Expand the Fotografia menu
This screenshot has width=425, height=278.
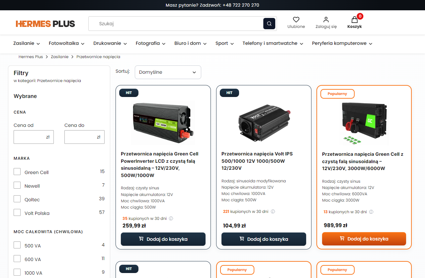tap(150, 43)
